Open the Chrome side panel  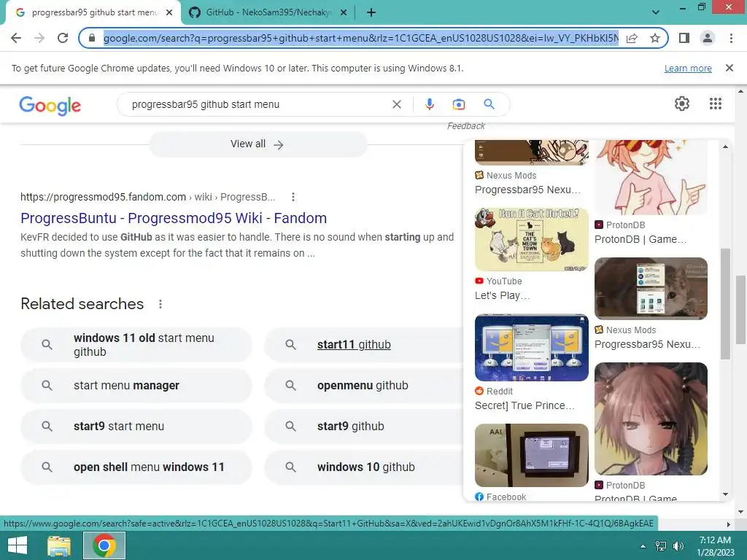coord(684,38)
